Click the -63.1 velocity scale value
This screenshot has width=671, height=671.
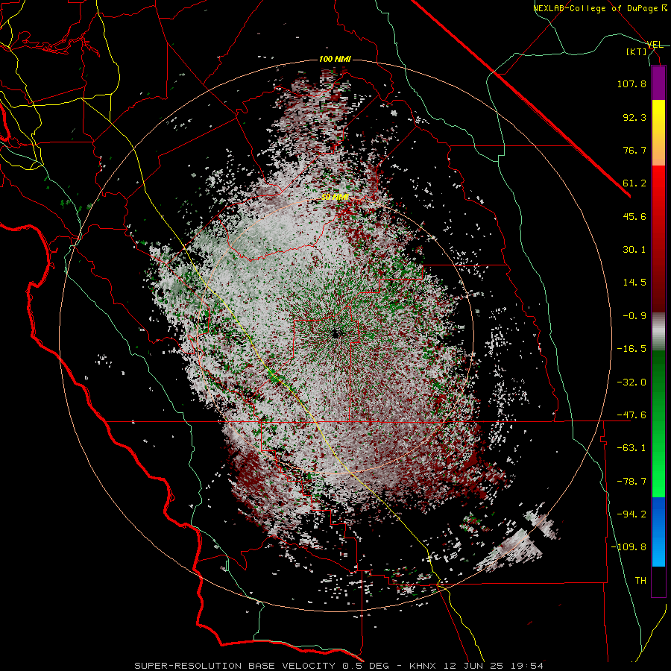click(x=631, y=448)
